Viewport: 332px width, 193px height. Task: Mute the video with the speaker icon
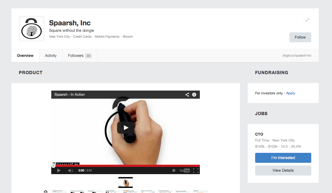[70, 170]
